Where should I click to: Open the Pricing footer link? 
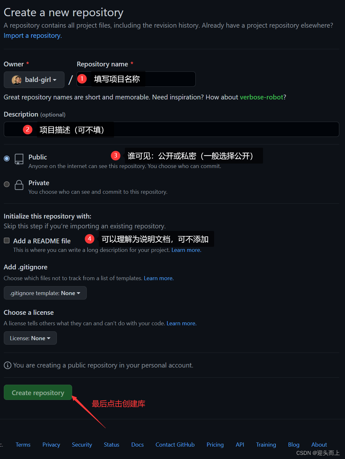point(215,445)
